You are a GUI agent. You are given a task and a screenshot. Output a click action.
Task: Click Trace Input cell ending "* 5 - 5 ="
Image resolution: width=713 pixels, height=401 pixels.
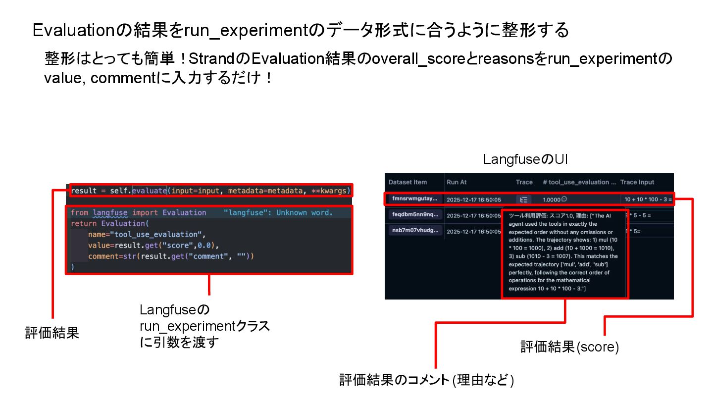pos(639,215)
